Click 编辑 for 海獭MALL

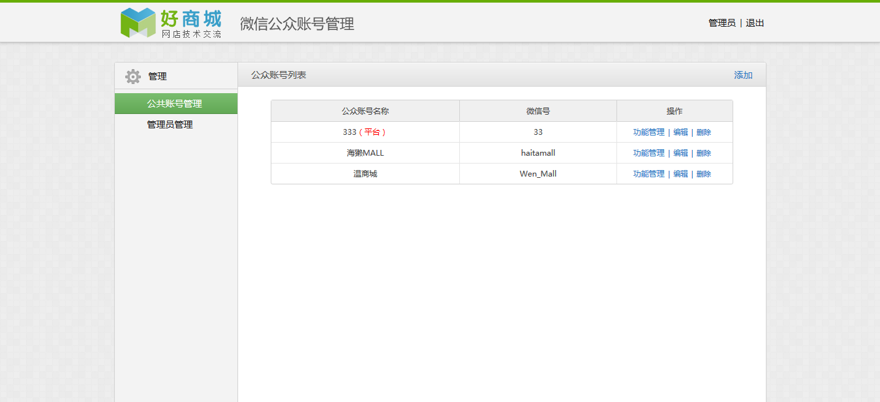[x=680, y=153]
